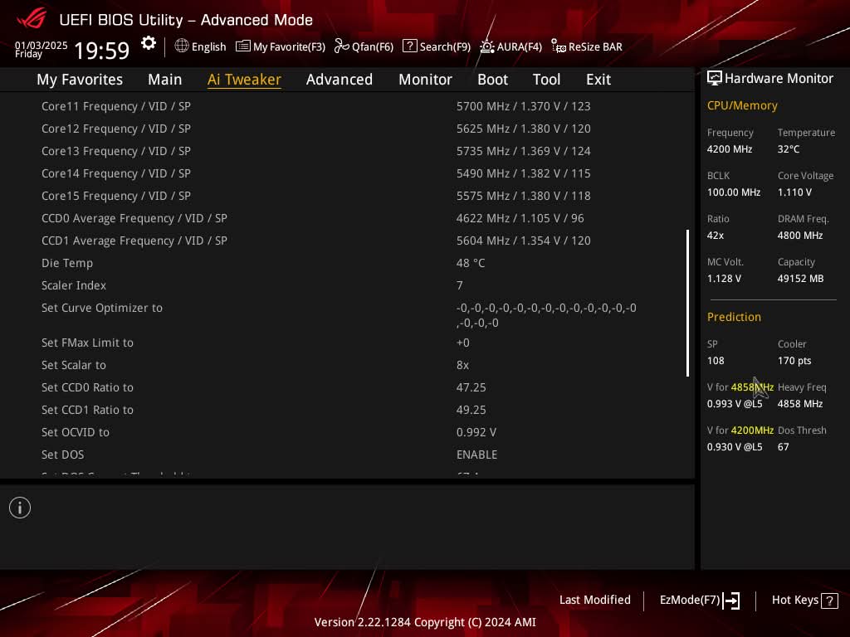
Task: Open the Monitor tab
Action: [x=425, y=80]
